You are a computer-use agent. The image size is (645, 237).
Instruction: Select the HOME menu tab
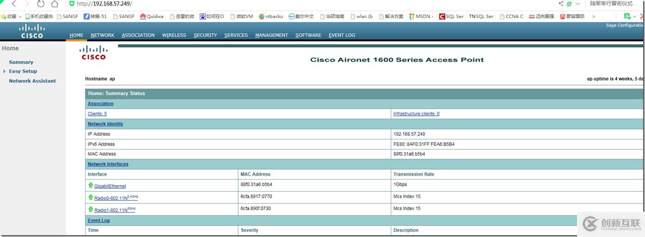(x=76, y=35)
